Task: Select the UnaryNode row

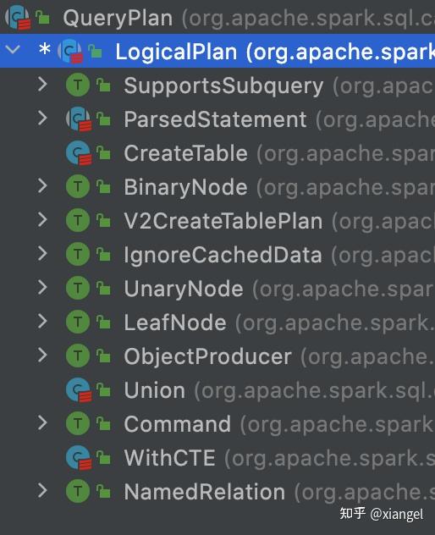Action: click(x=217, y=288)
